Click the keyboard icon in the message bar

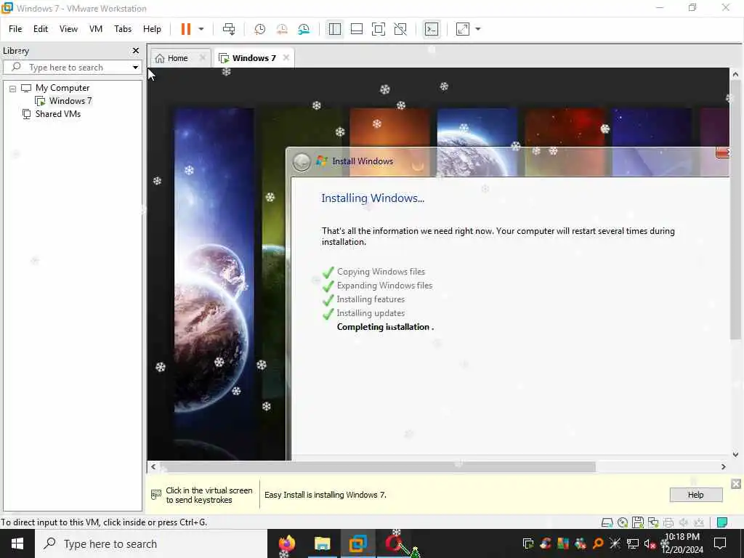pyautogui.click(x=155, y=495)
